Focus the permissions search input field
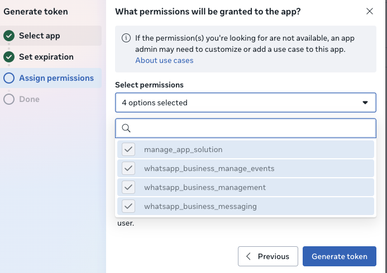Viewport: 387px width, 273px height. tap(251, 128)
